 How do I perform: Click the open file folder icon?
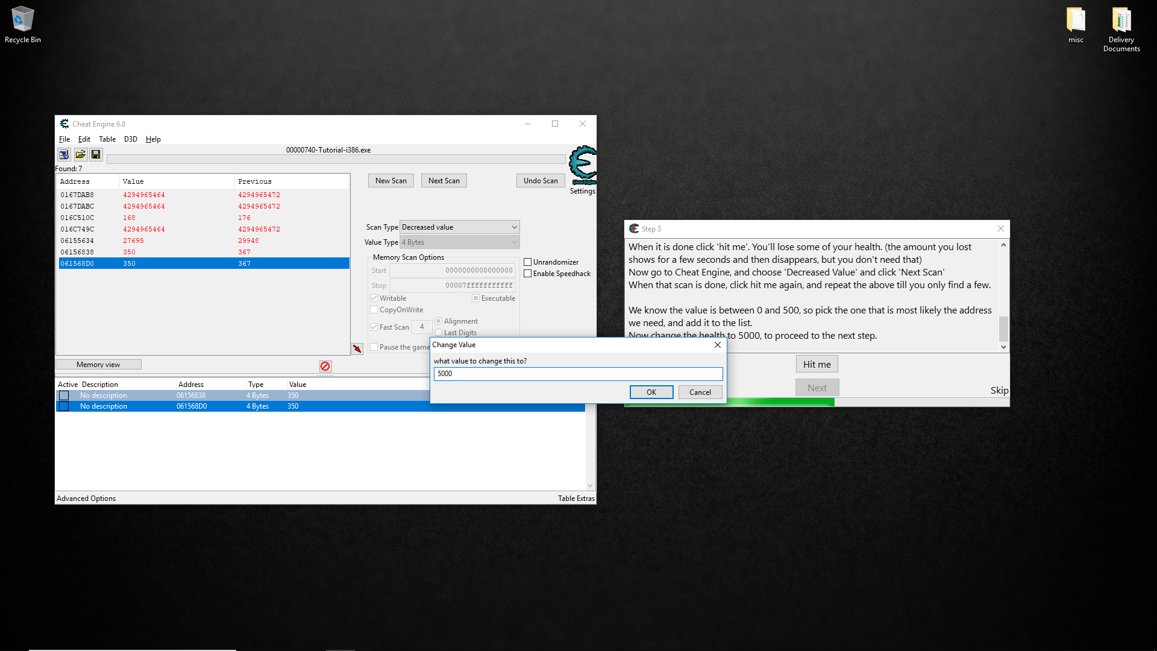pos(80,155)
